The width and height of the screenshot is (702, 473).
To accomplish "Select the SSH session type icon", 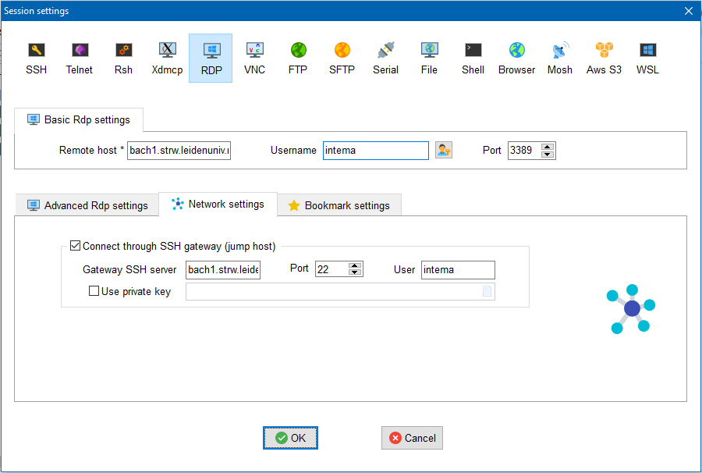I will [36, 58].
